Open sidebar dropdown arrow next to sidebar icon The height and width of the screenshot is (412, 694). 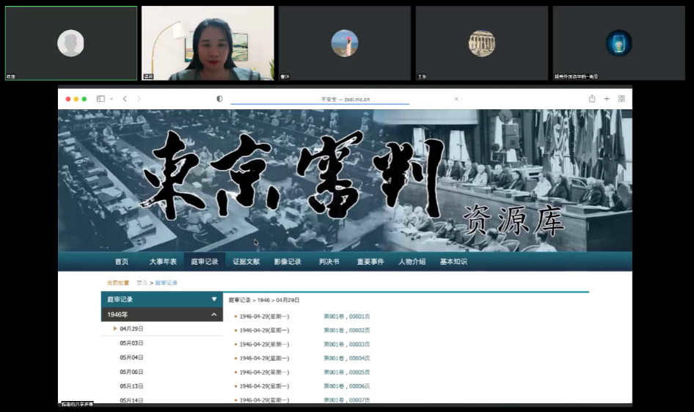click(x=110, y=99)
